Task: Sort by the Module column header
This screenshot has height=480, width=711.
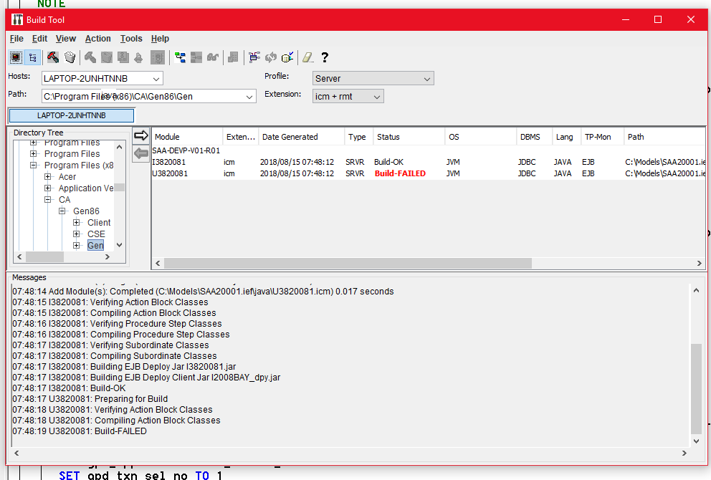Action: click(x=187, y=137)
